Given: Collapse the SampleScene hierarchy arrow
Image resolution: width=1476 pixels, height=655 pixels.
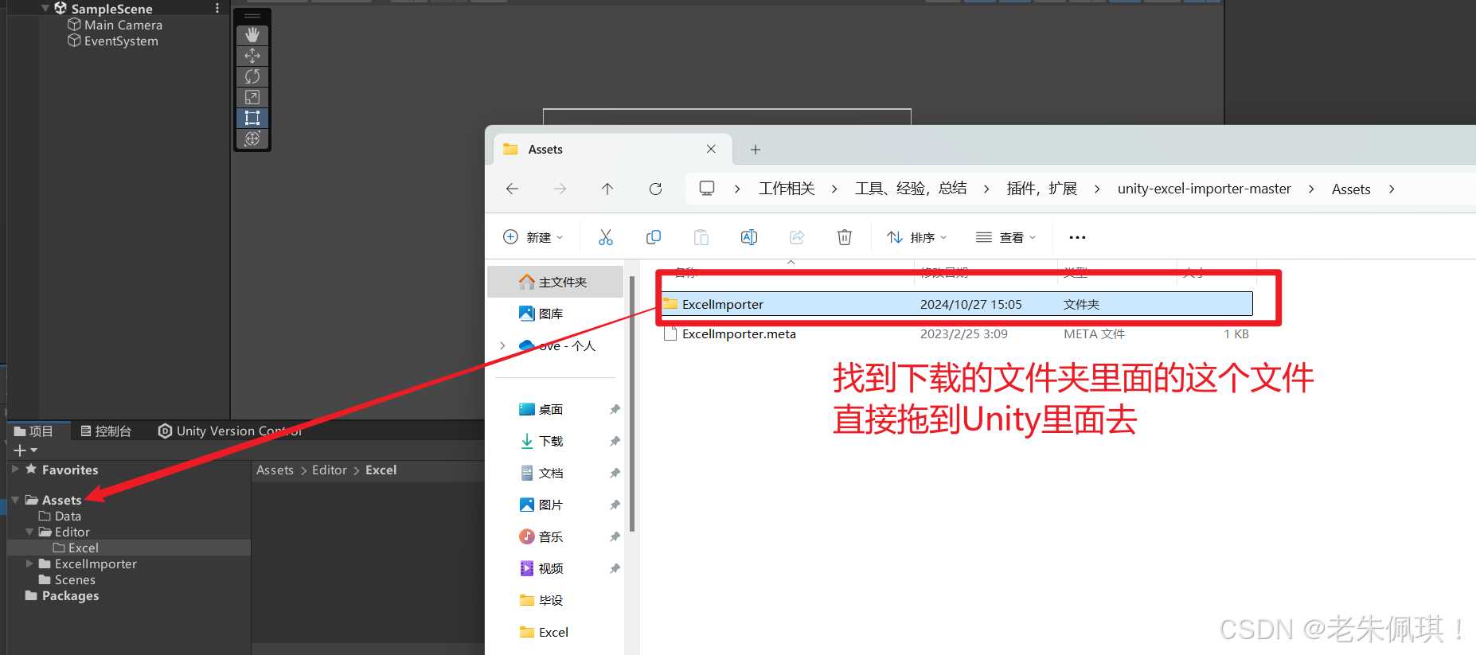Looking at the screenshot, I should pyautogui.click(x=45, y=8).
